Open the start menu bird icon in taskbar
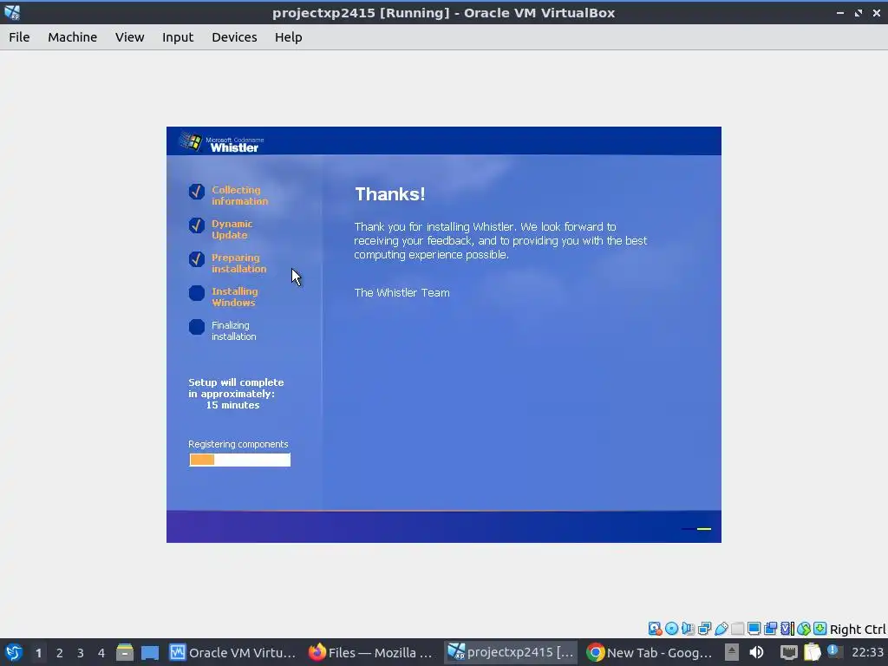The height and width of the screenshot is (666, 888). [x=14, y=652]
